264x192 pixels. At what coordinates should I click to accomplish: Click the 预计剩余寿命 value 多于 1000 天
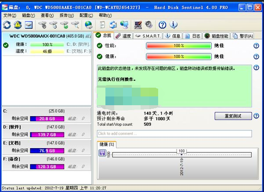click(x=157, y=119)
